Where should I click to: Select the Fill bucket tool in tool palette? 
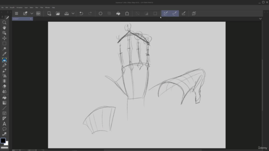coord(4,98)
